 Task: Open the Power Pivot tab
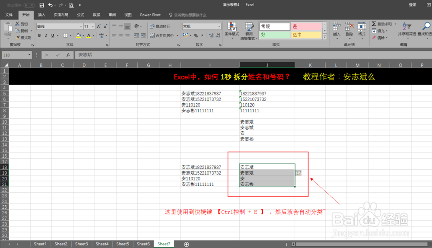coord(150,15)
